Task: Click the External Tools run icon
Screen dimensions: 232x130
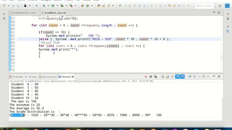Action: tap(71, 6)
